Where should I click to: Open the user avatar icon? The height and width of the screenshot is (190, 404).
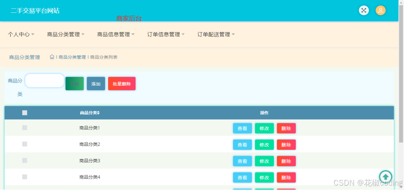tap(381, 11)
